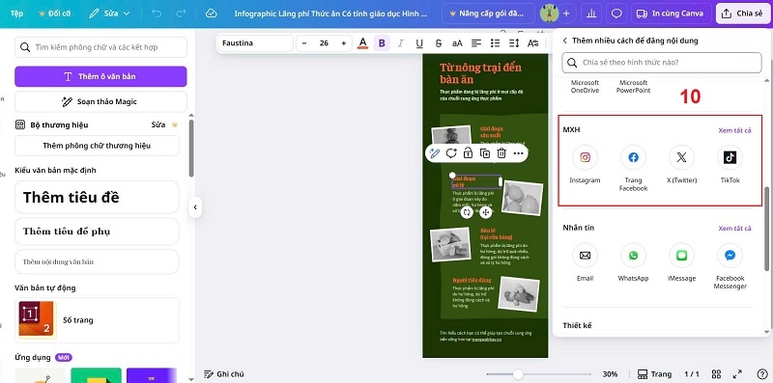Click the lock icon on floating toolbar

[x=468, y=153]
